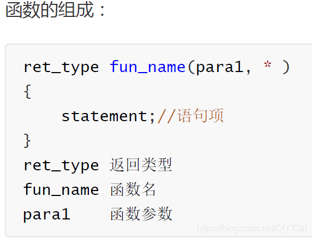Image resolution: width=312 pixels, height=238 pixels.
Task: Click the opening curly brace
Action: point(27,91)
